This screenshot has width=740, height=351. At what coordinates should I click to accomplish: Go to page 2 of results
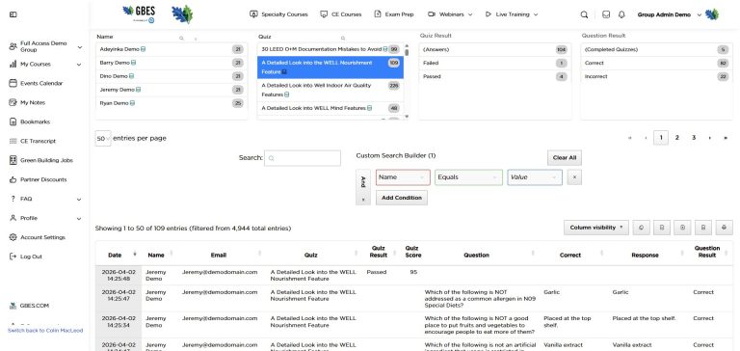click(676, 138)
